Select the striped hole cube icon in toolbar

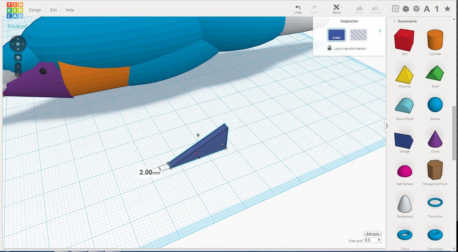tap(416, 9)
